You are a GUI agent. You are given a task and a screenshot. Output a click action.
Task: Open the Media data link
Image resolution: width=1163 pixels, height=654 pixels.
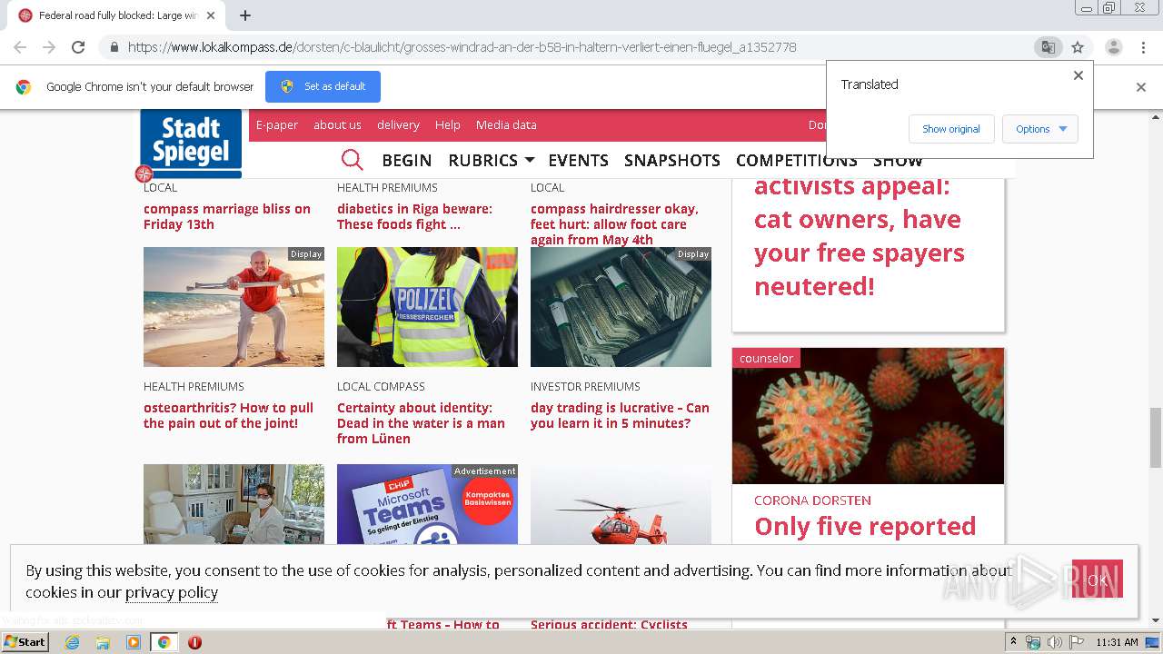506,124
